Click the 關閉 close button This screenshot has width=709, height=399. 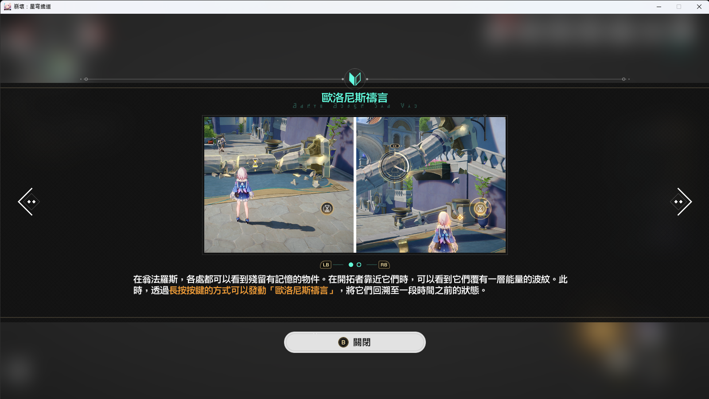tap(354, 342)
